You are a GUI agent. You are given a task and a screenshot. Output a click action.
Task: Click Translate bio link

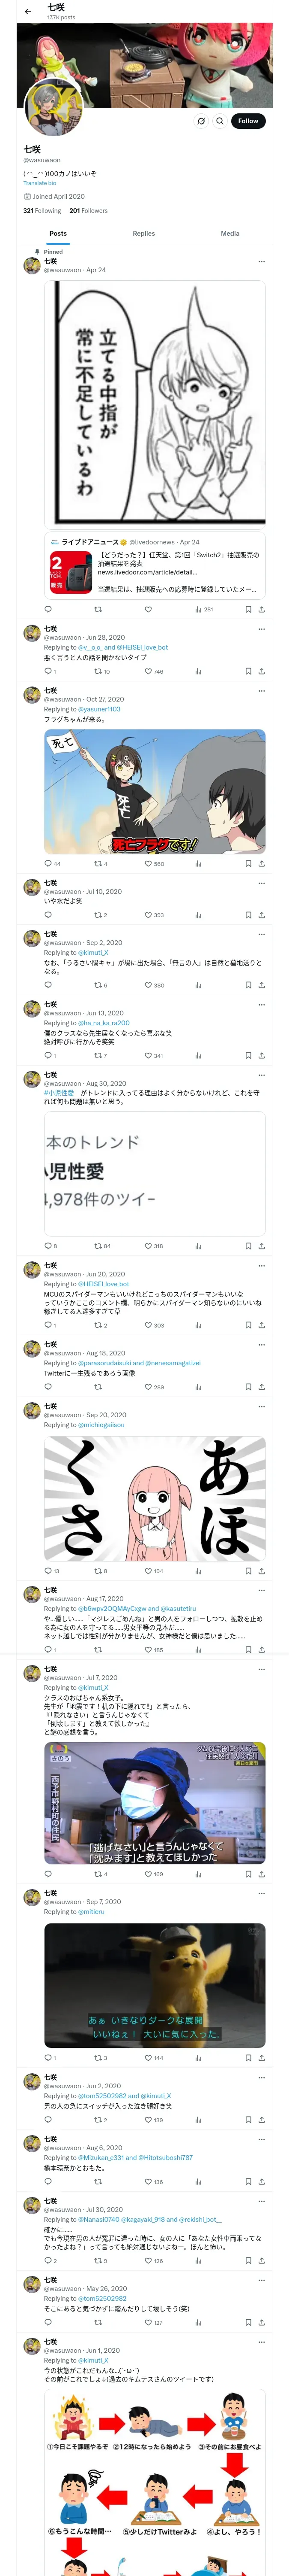coord(40,183)
